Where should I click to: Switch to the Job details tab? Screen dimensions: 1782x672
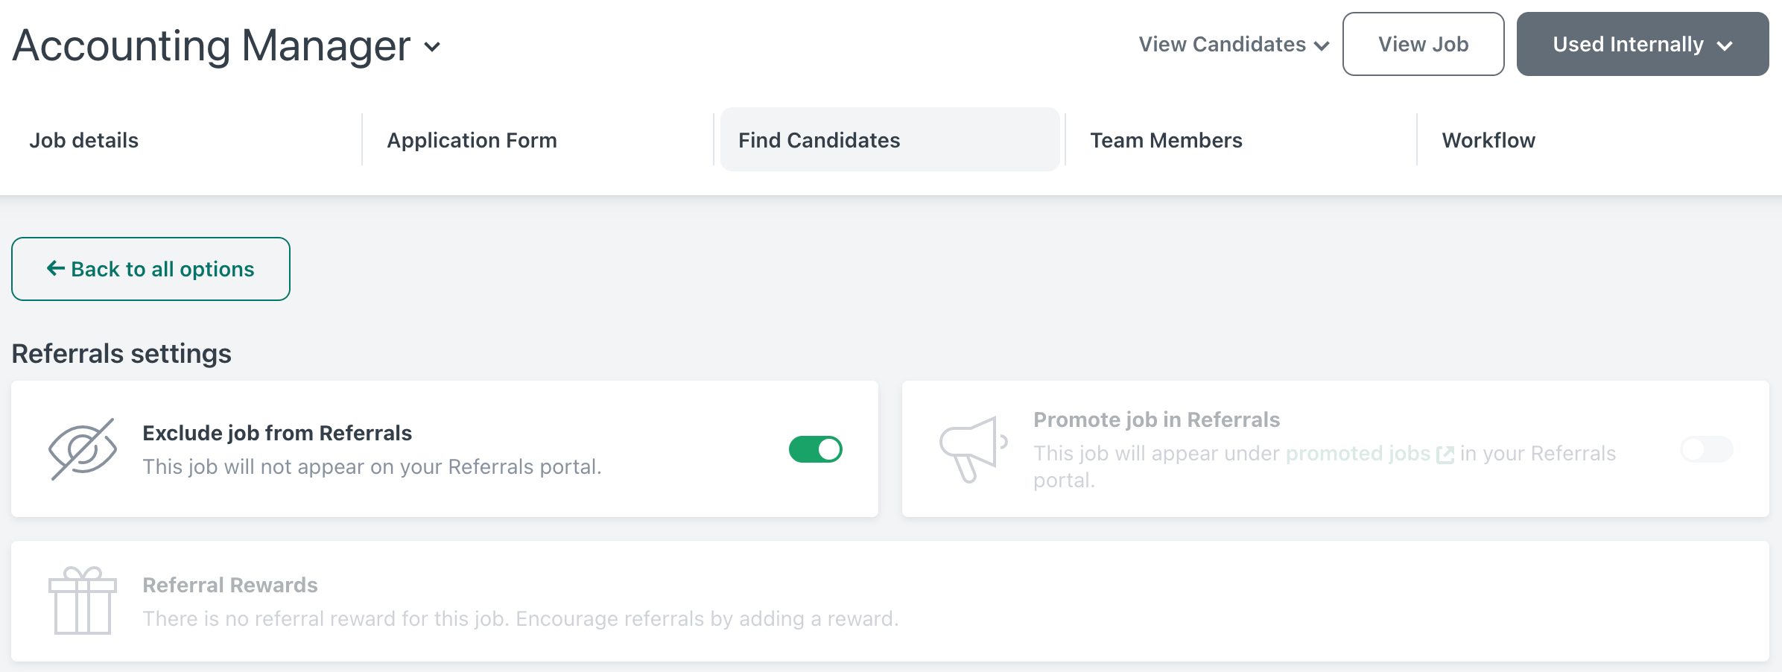coord(84,140)
